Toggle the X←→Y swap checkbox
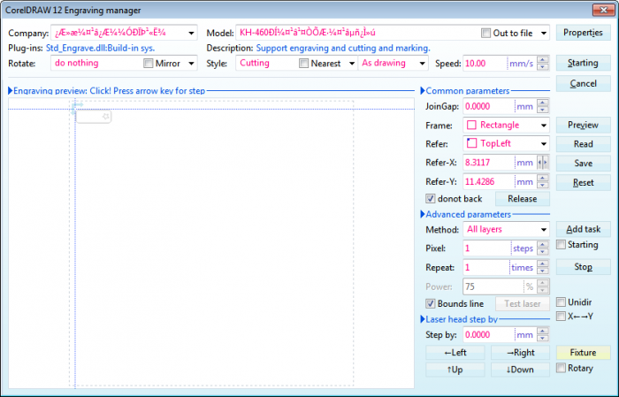 561,317
